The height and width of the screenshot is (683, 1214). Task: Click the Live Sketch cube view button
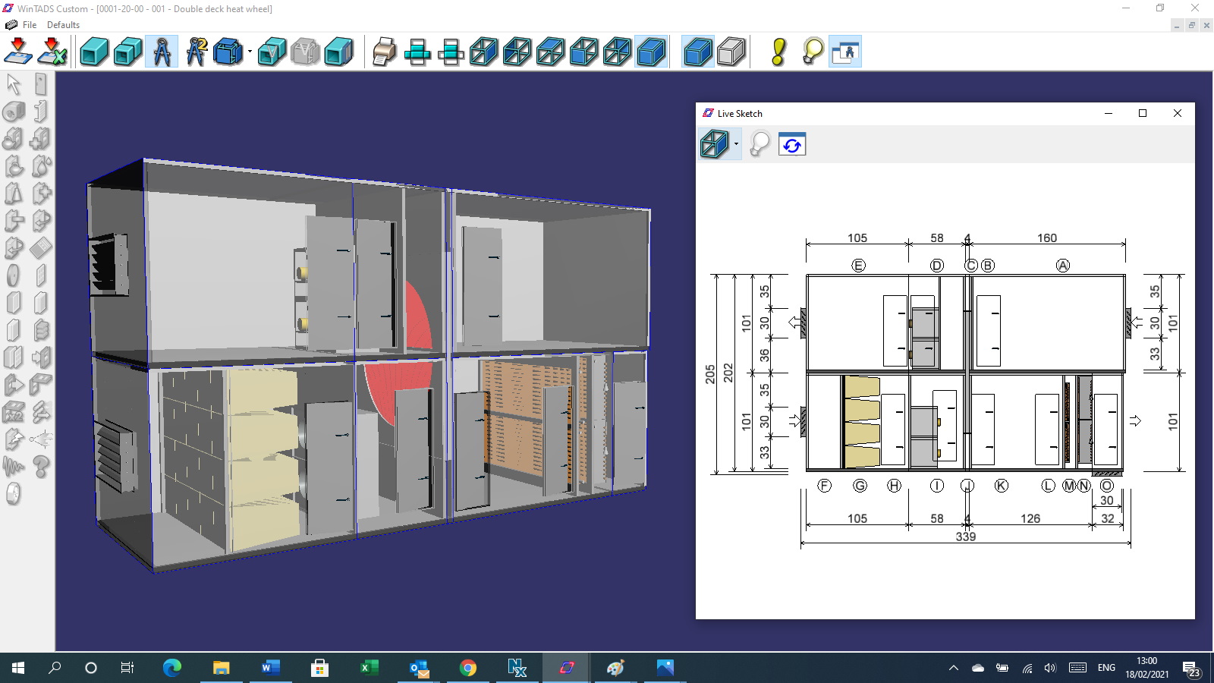(x=714, y=143)
